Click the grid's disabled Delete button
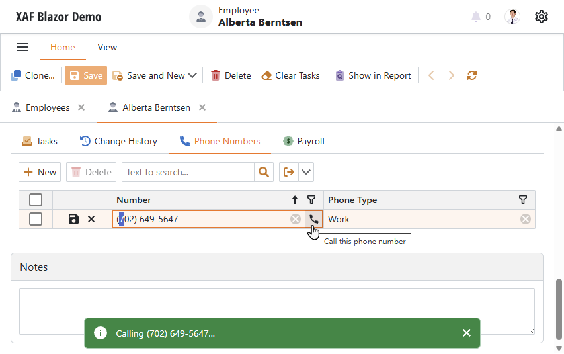This screenshot has width=564, height=354. tap(91, 172)
